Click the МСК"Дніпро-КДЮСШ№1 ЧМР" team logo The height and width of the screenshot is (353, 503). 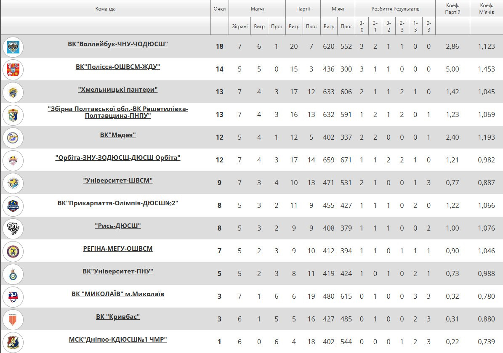click(x=13, y=342)
